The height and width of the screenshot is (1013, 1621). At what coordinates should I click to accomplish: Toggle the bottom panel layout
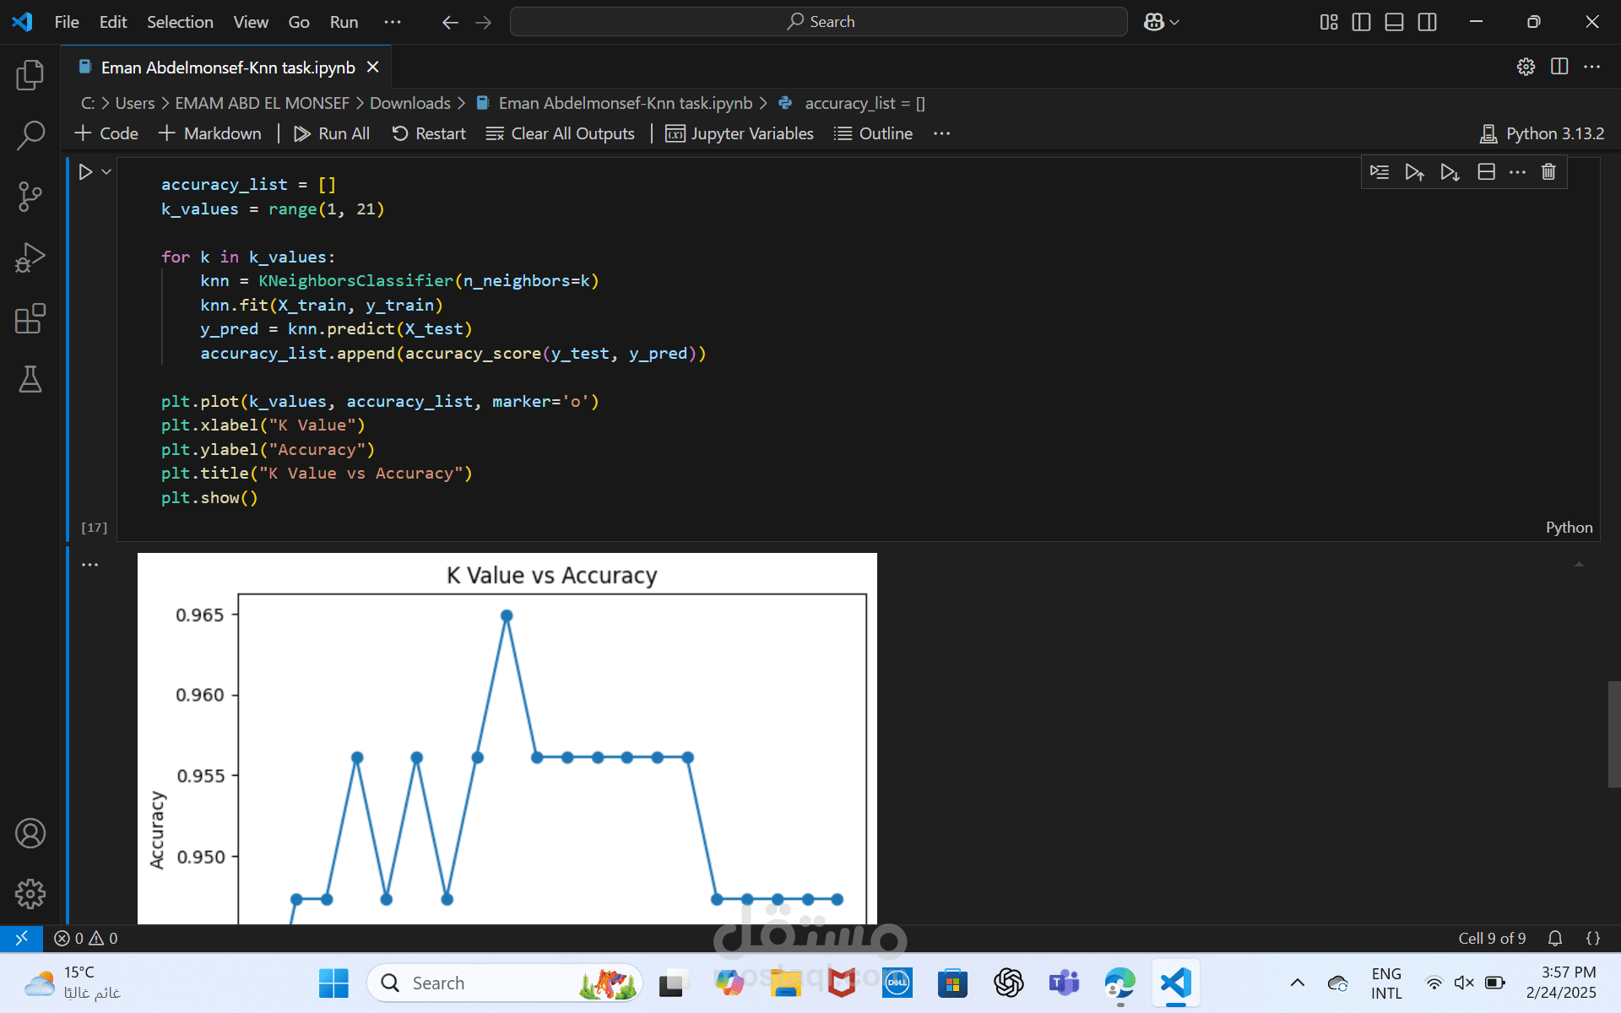[x=1394, y=22]
